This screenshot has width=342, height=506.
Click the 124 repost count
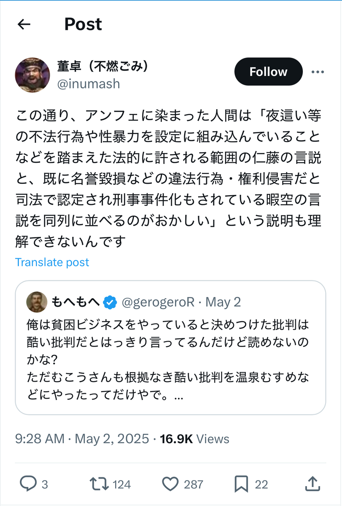point(122,484)
